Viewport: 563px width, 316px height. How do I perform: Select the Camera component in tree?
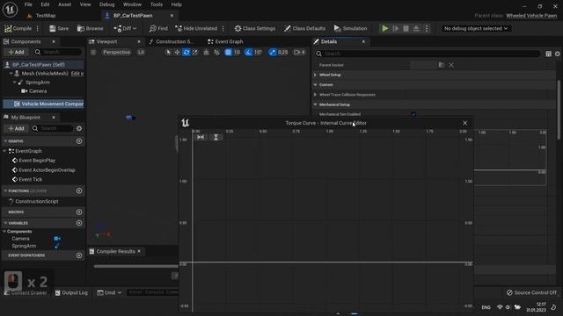click(38, 91)
